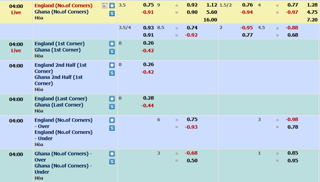
Task: Star the England (No.of Corners) - Over market
Action: coord(112,120)
